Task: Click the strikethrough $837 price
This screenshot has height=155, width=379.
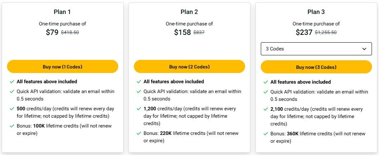Action: coord(199,32)
